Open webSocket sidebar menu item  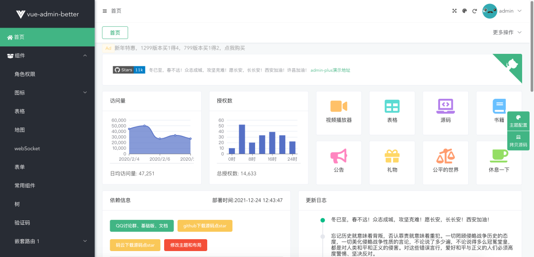[47, 148]
